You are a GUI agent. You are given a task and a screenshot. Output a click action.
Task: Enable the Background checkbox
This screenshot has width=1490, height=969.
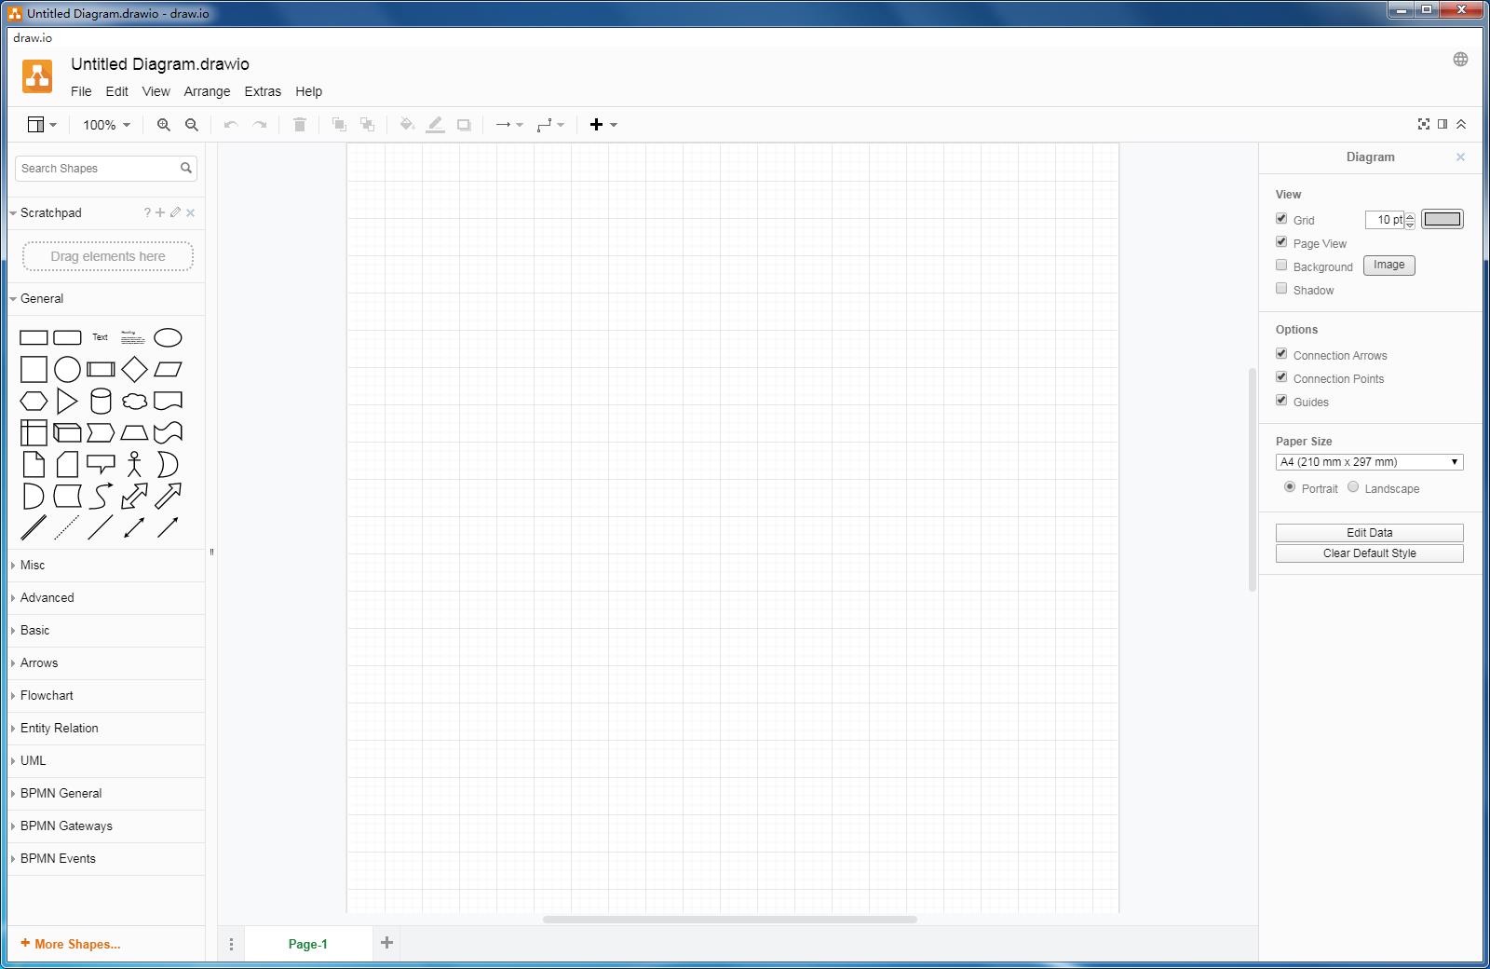[x=1281, y=265]
